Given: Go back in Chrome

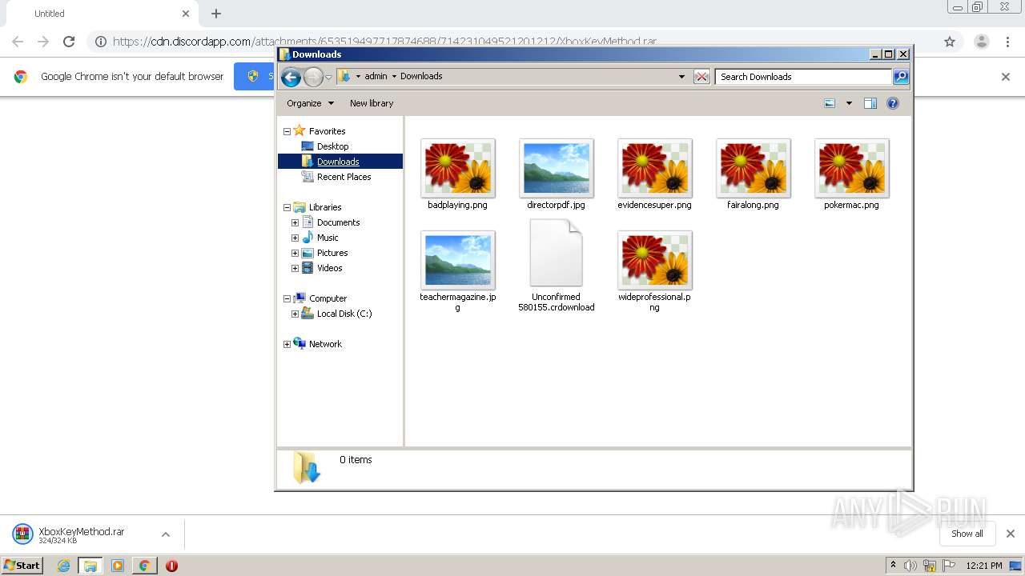Looking at the screenshot, I should pos(18,42).
